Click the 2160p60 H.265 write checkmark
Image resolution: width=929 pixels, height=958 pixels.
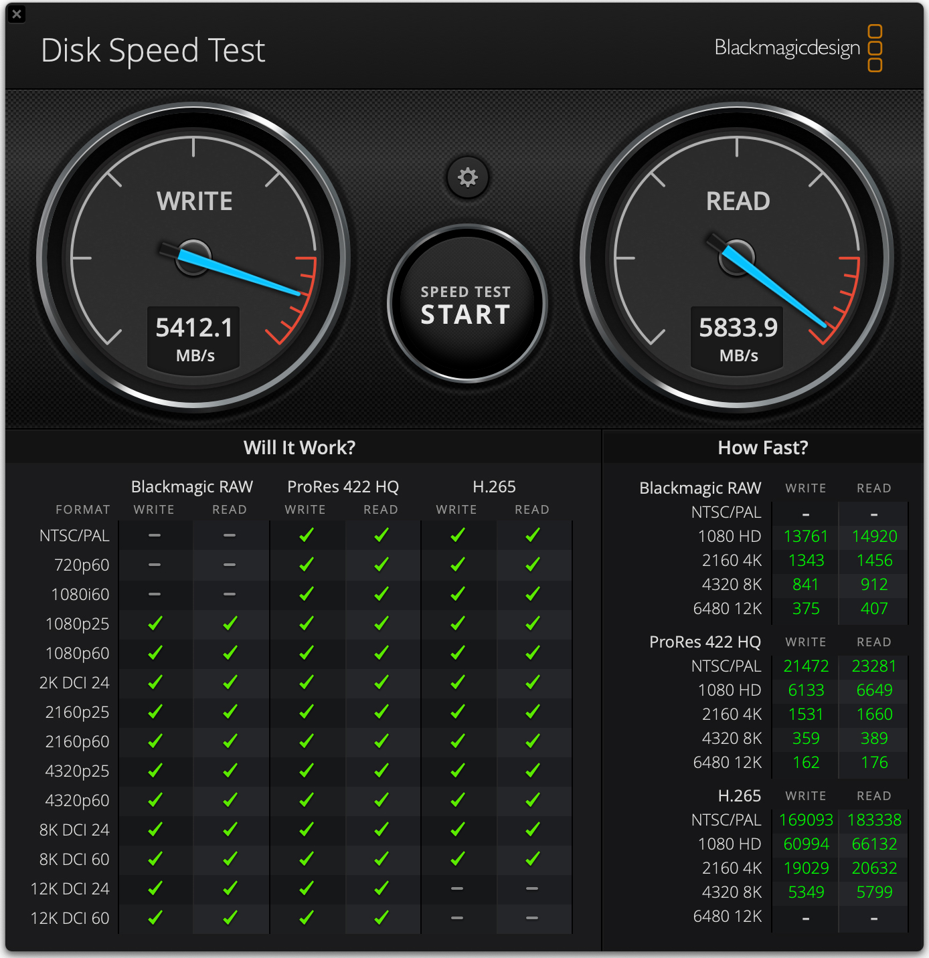(x=457, y=741)
